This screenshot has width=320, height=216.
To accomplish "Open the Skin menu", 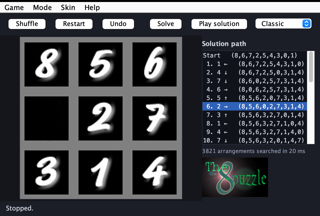I will [68, 7].
